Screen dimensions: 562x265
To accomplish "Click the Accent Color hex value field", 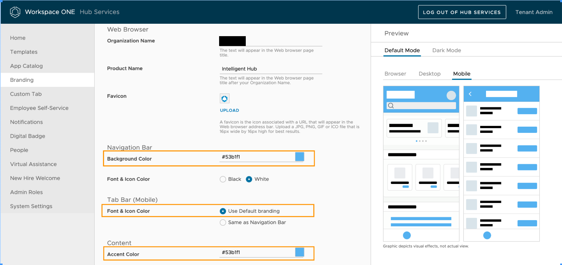I will [257, 252].
